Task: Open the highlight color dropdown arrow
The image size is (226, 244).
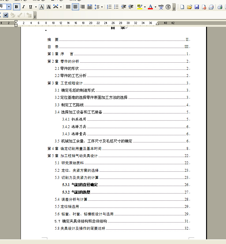Action: point(145,7)
